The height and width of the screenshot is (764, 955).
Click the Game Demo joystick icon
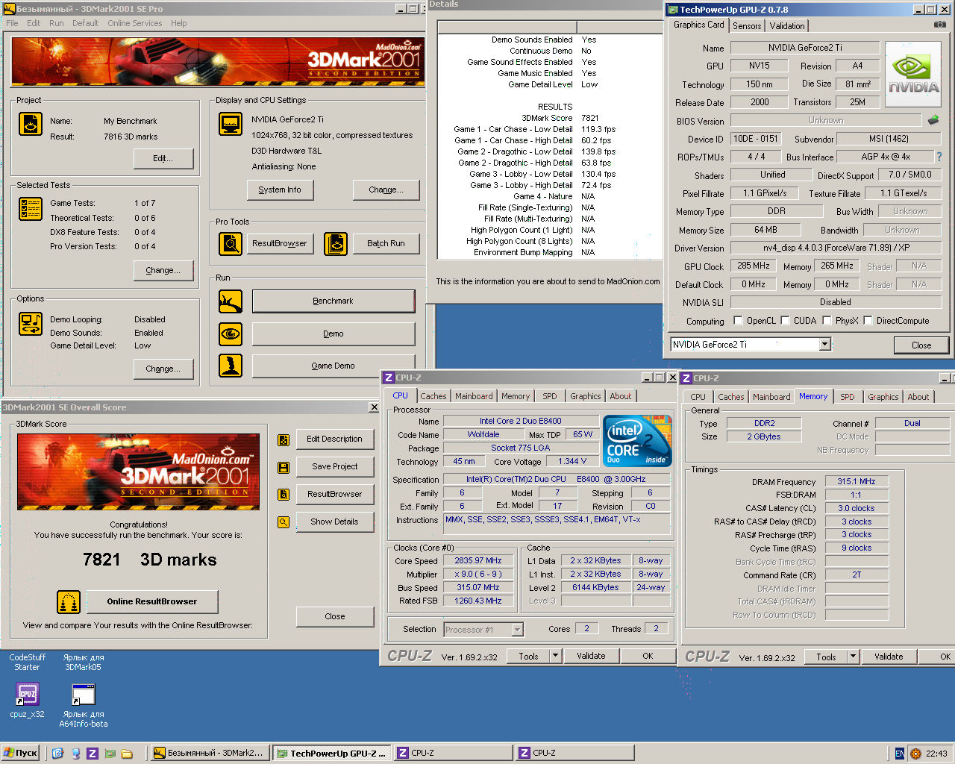point(231,366)
